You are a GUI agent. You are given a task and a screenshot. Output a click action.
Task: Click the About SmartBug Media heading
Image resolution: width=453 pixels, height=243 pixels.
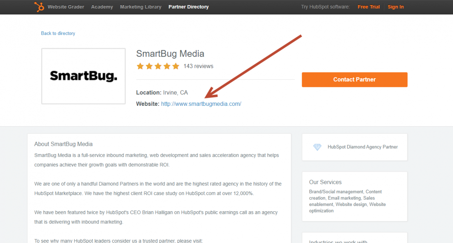pyautogui.click(x=63, y=144)
